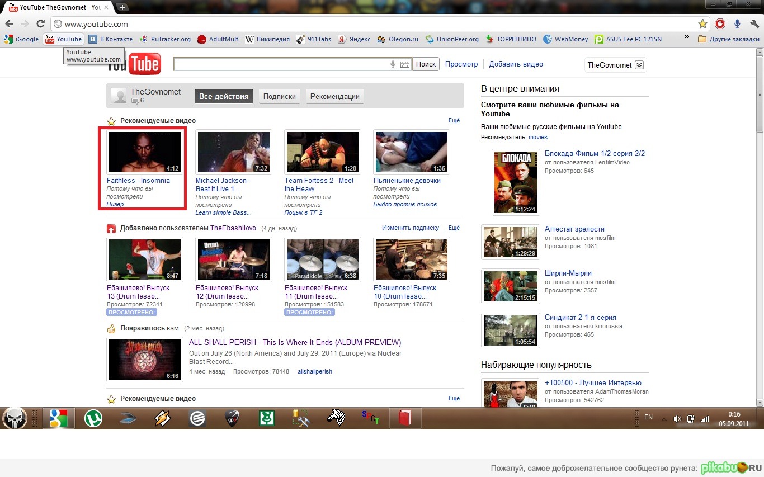
Task: Open the red book dictionary taskbar icon
Action: (x=405, y=418)
